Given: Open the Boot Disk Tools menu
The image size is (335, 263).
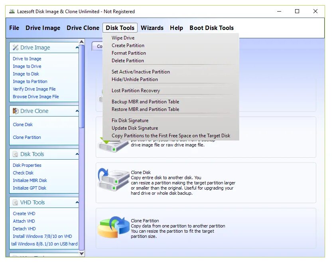Looking at the screenshot, I should pyautogui.click(x=211, y=28).
